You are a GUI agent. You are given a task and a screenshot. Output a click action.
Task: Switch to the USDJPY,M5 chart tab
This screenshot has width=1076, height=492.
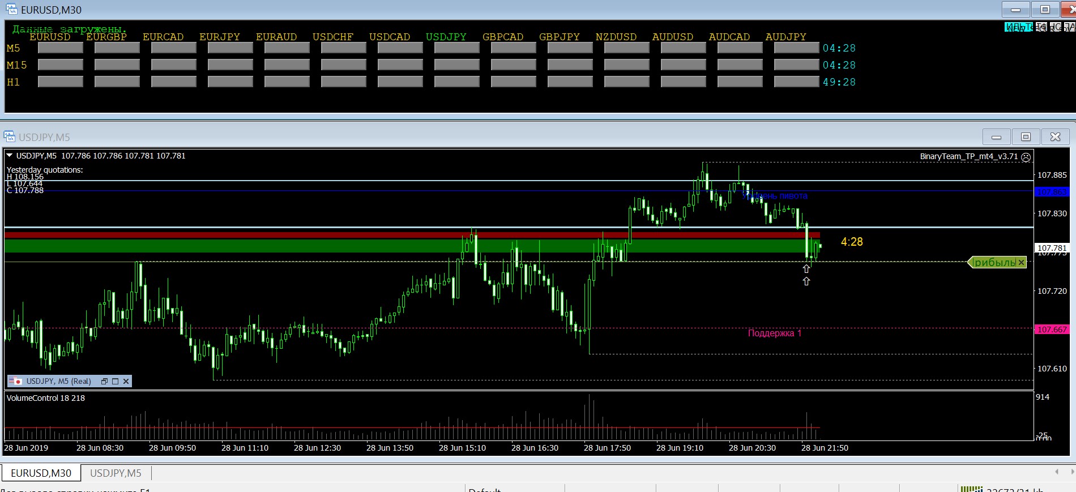(116, 473)
